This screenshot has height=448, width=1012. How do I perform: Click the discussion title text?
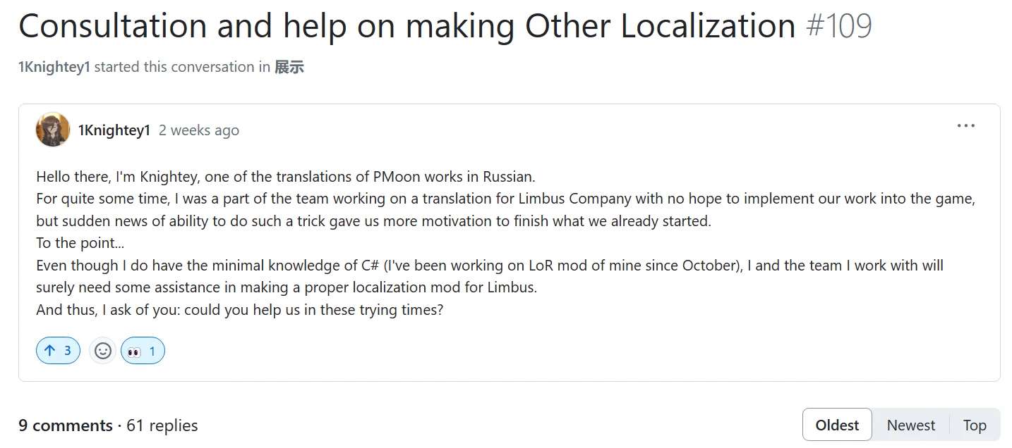coord(406,27)
